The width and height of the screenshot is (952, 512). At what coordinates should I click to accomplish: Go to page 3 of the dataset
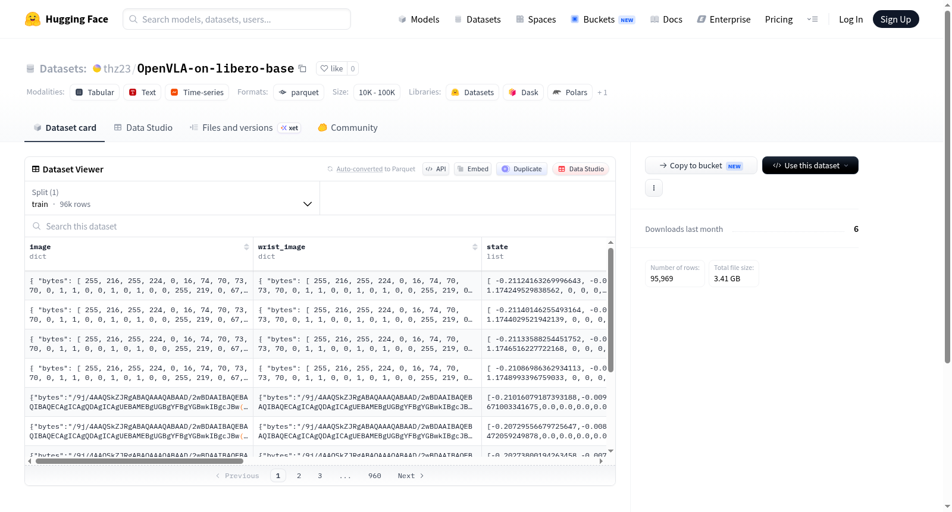click(x=320, y=476)
